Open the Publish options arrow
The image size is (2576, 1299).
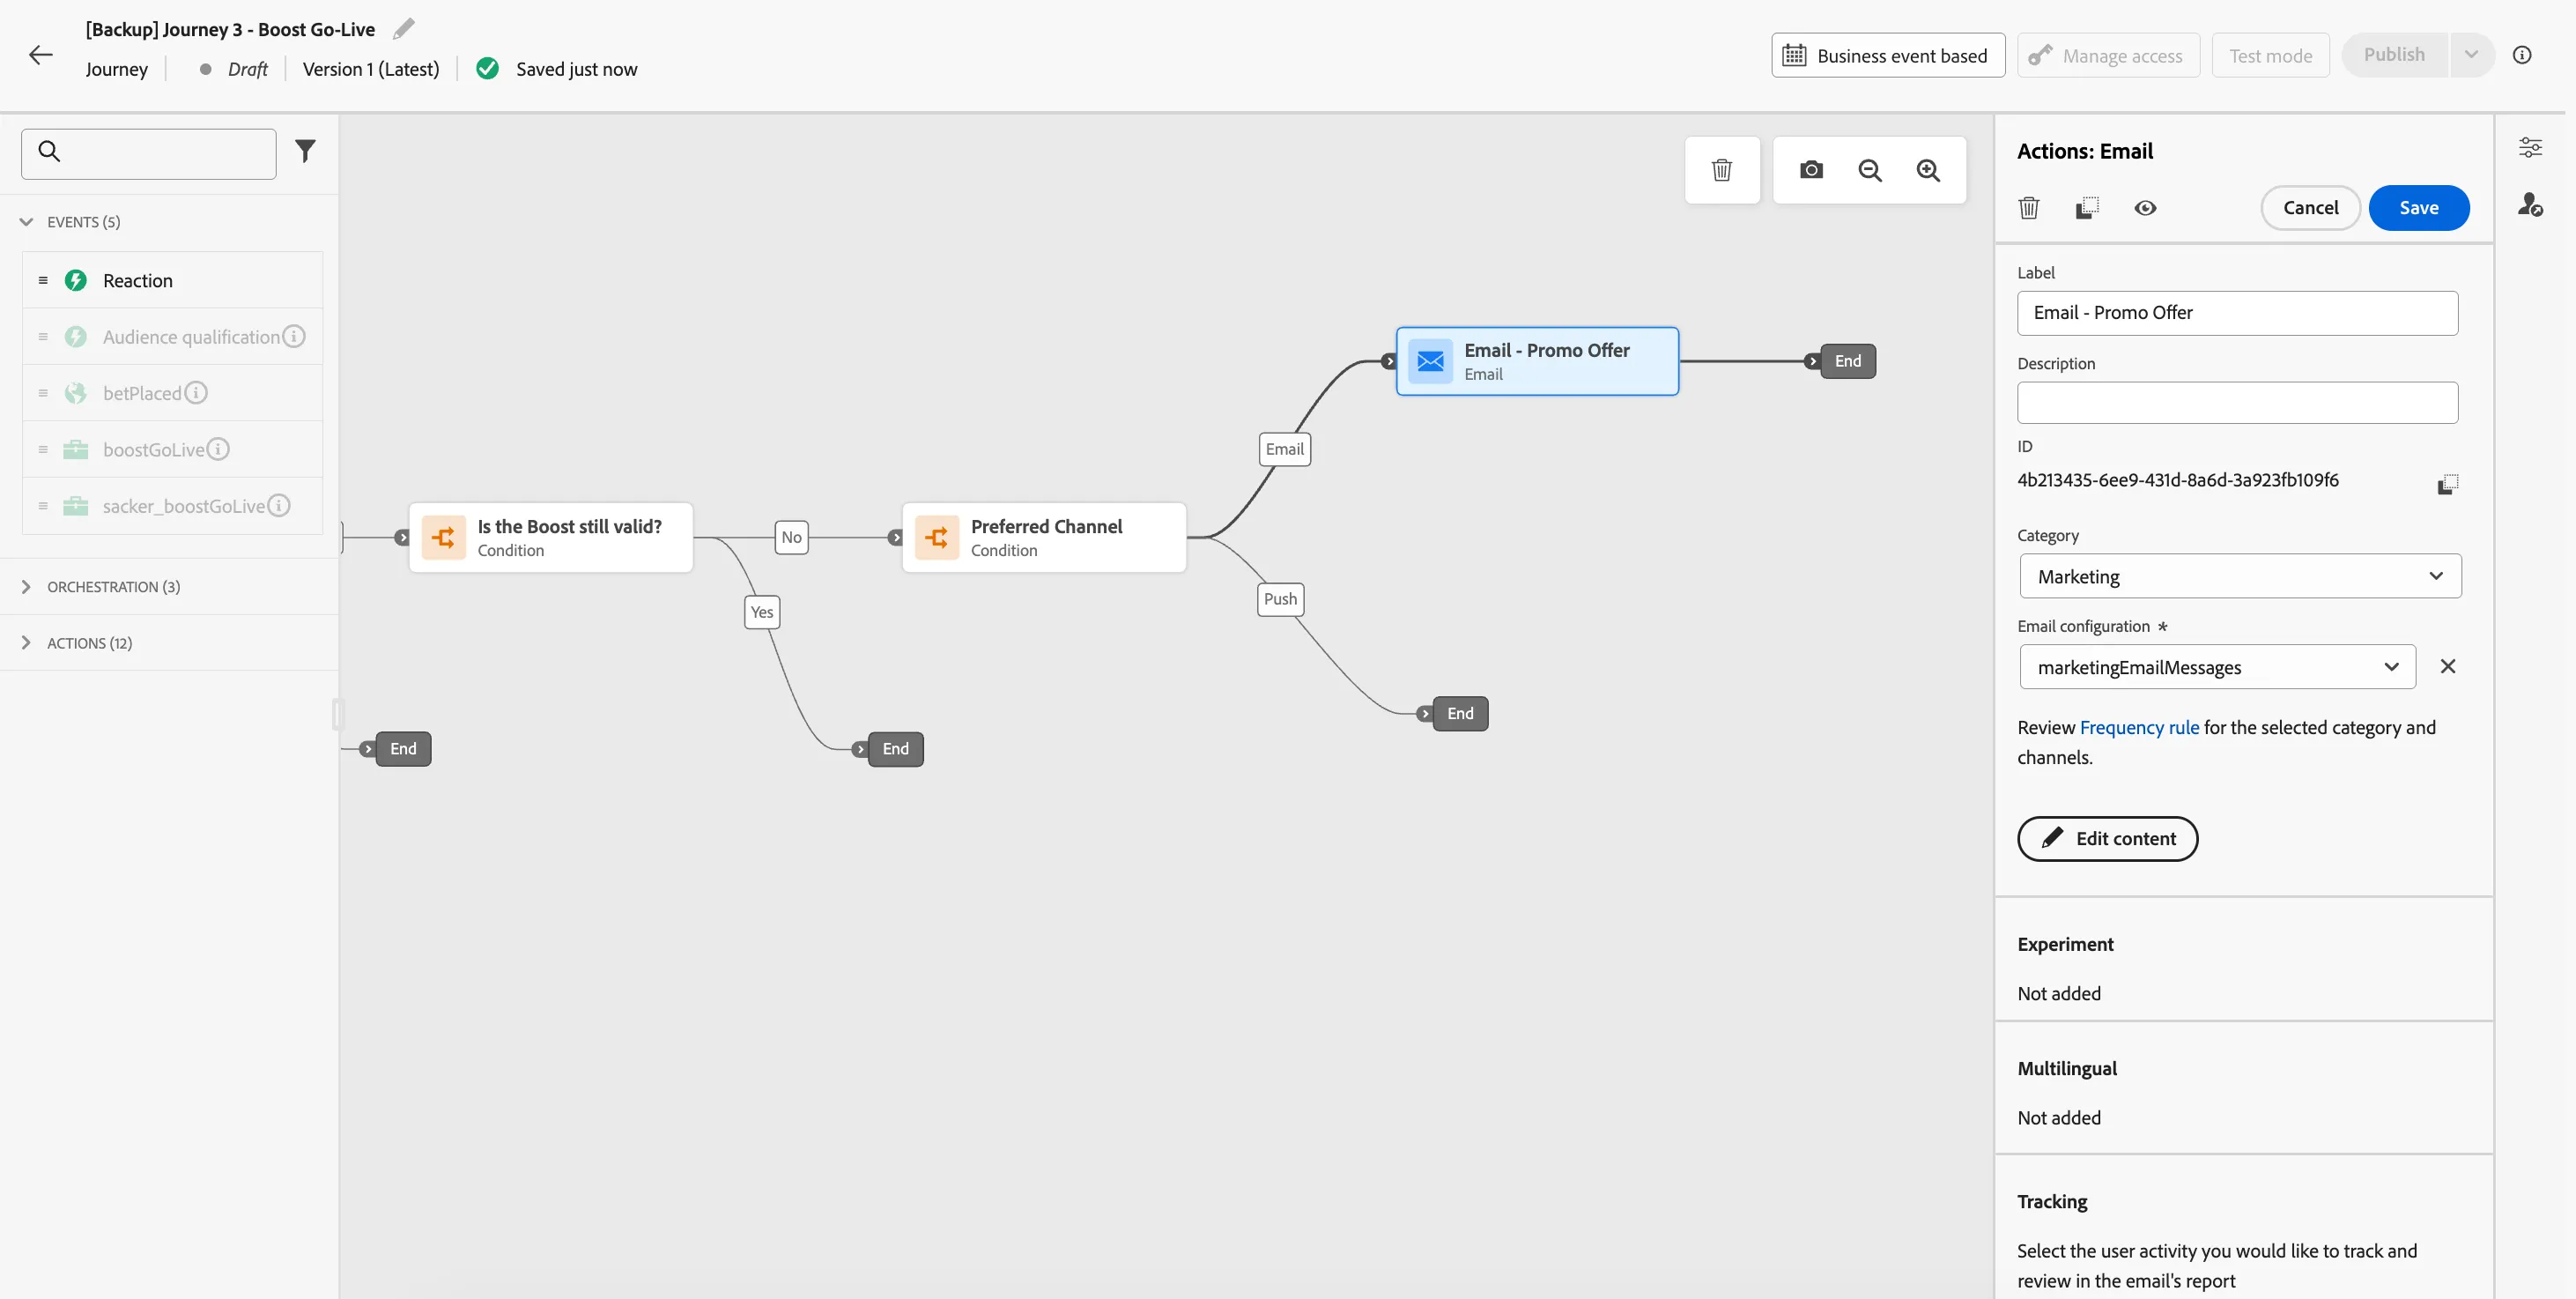(2471, 55)
